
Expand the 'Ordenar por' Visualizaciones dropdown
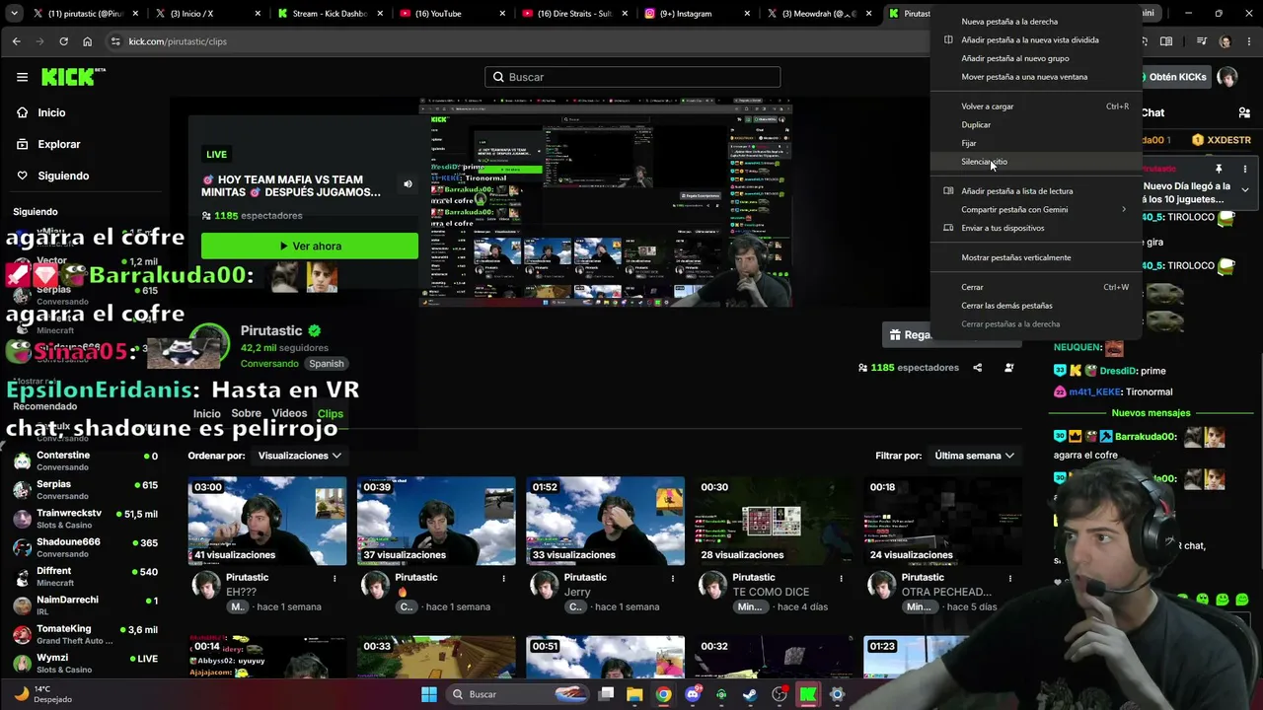tap(300, 456)
